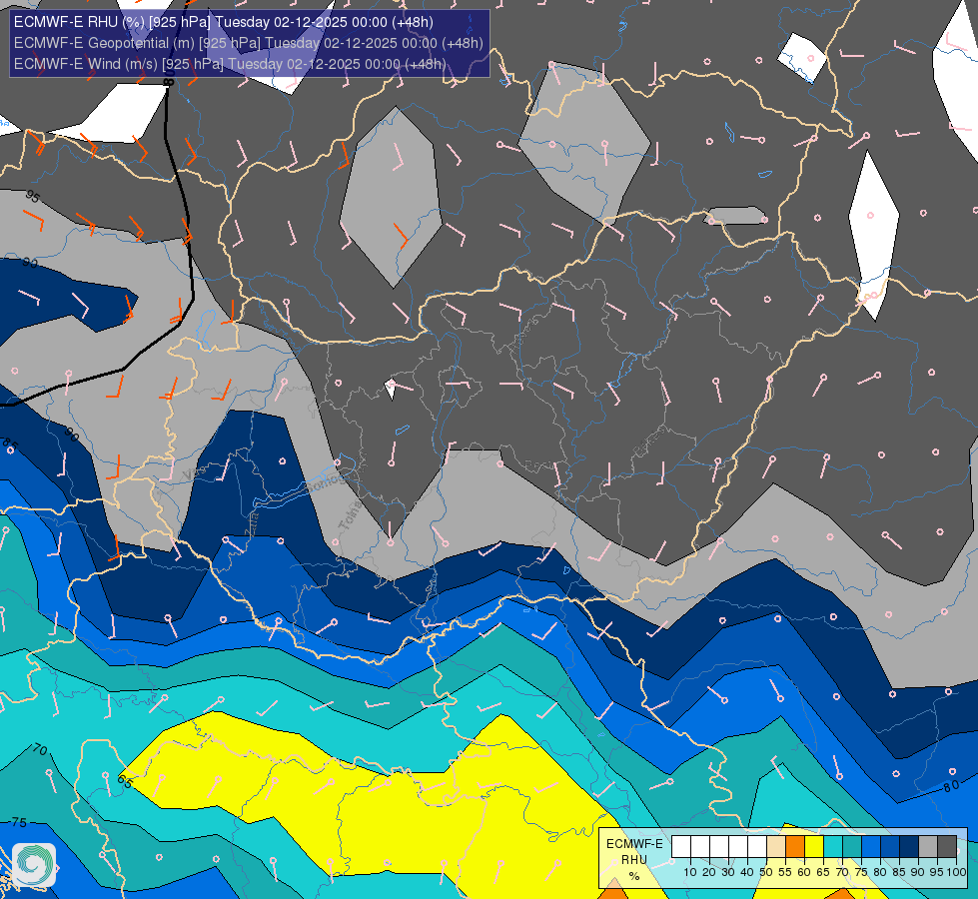This screenshot has width=978, height=899.
Task: Click the '95' contour label on the map
Action: coord(32,197)
